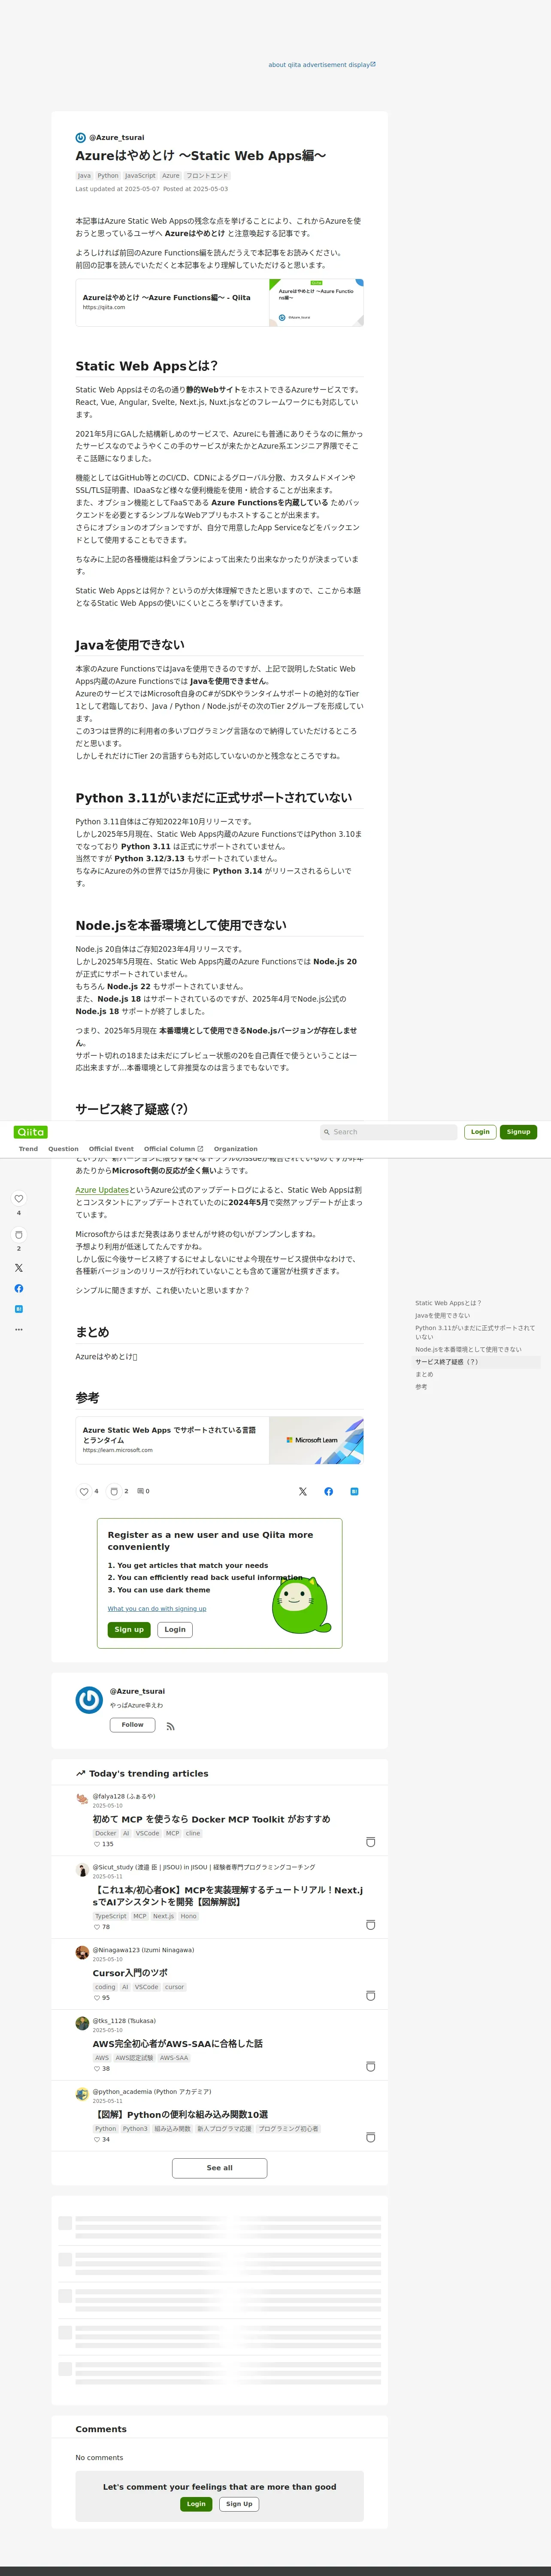The height and width of the screenshot is (2576, 551).
Task: Stock the Next.js MCP tutorial trending article
Action: click(371, 1925)
